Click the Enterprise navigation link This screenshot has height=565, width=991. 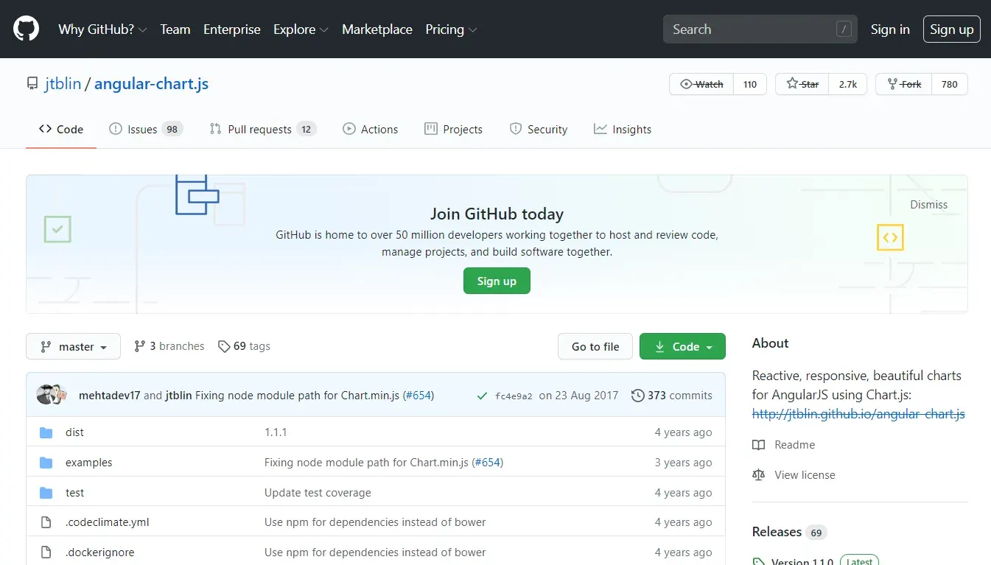(232, 29)
